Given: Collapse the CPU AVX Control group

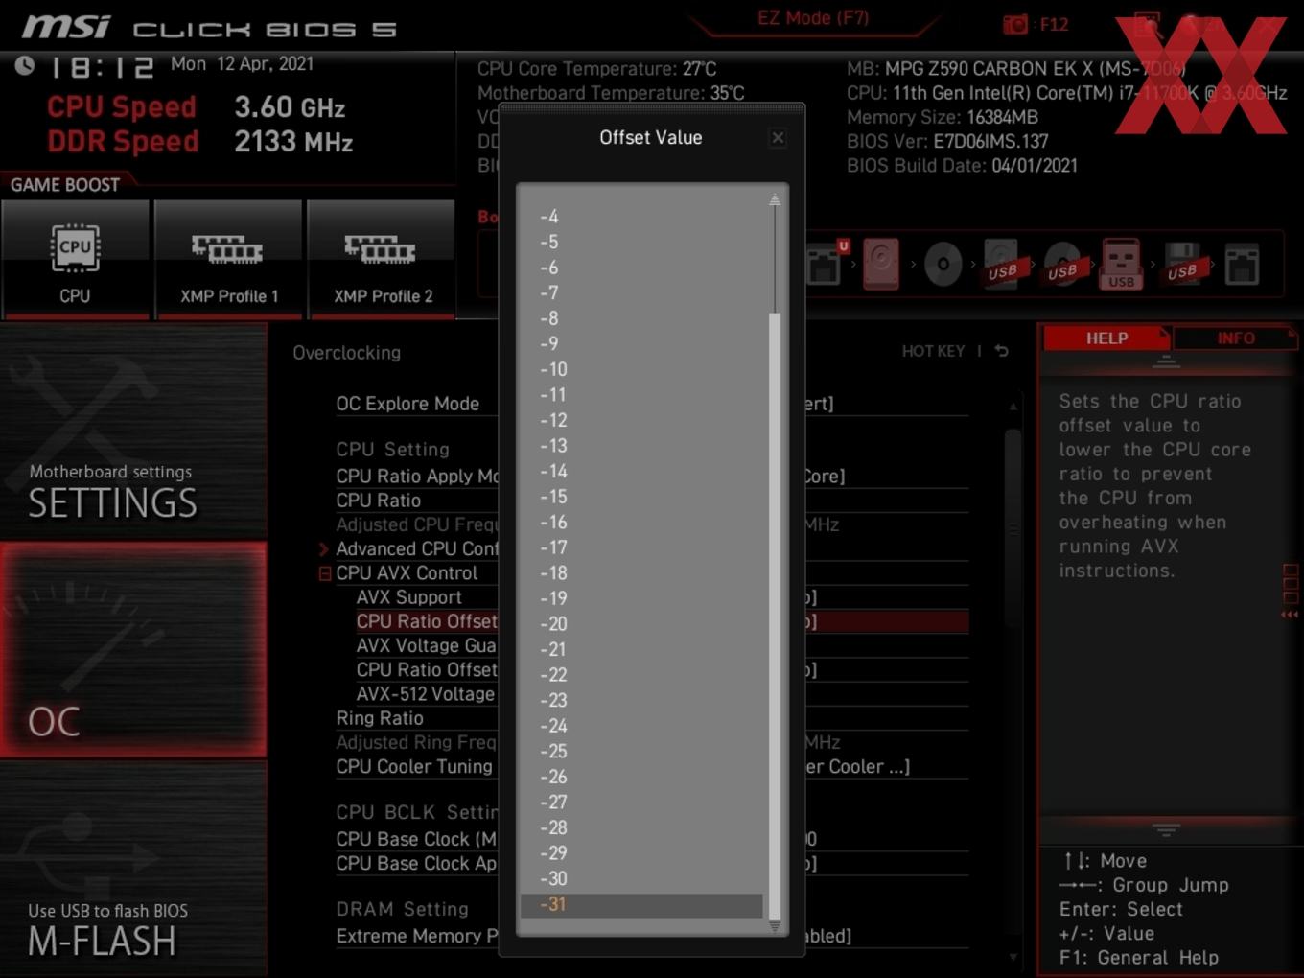Looking at the screenshot, I should (x=324, y=573).
